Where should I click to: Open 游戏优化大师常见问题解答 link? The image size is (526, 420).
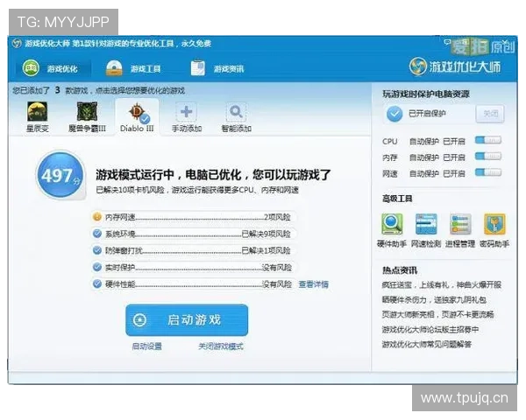pyautogui.click(x=427, y=344)
